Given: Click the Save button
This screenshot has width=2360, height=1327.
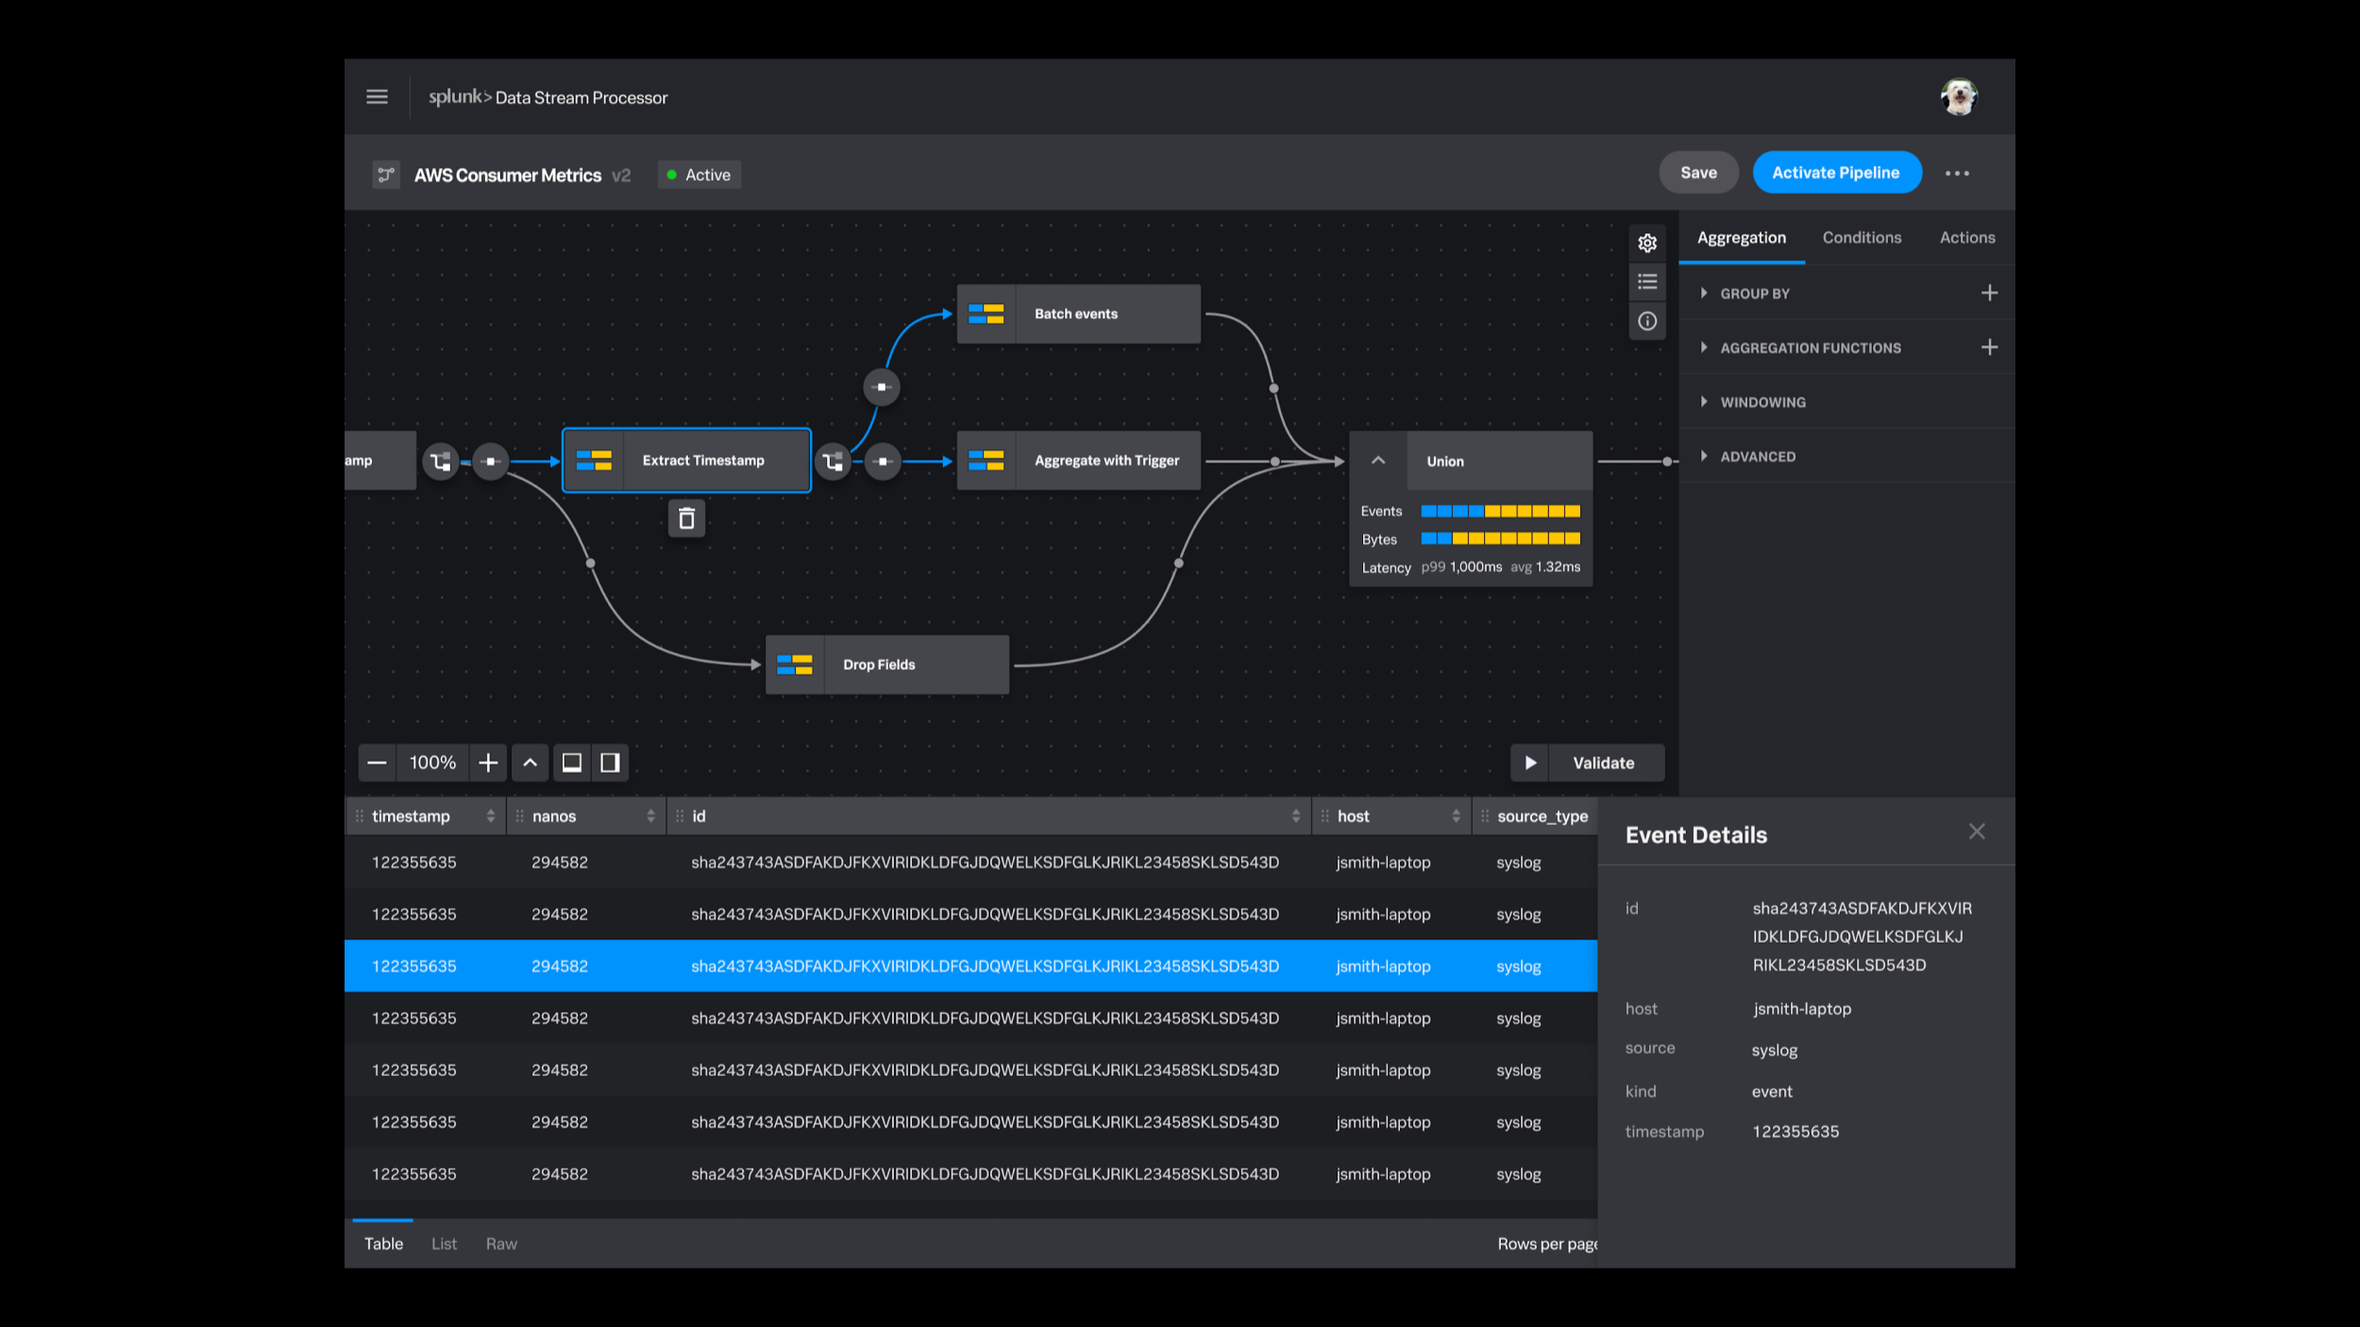Looking at the screenshot, I should (x=1698, y=173).
